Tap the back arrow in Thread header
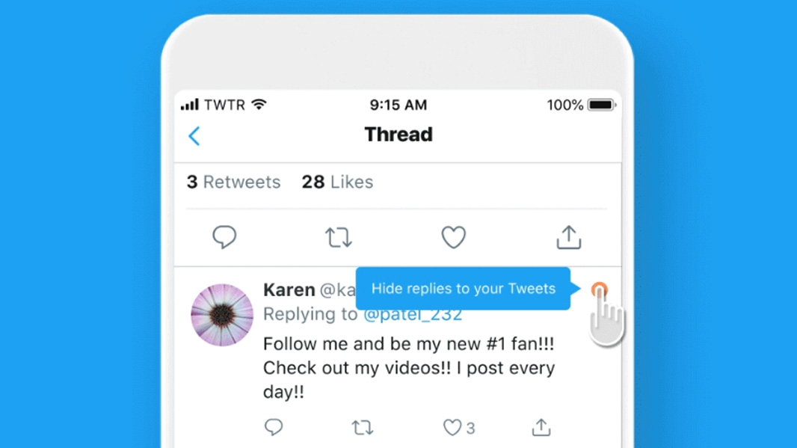 [x=194, y=135]
